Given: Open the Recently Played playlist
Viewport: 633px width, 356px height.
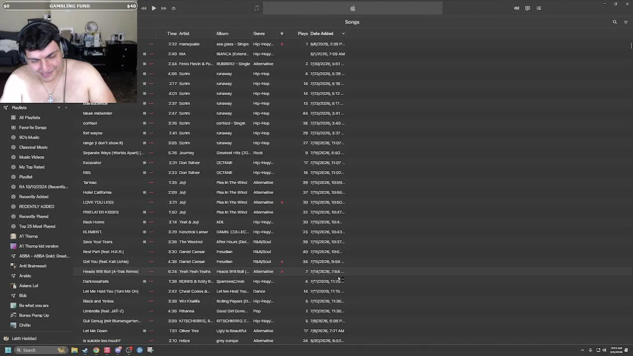Looking at the screenshot, I should pyautogui.click(x=34, y=217).
